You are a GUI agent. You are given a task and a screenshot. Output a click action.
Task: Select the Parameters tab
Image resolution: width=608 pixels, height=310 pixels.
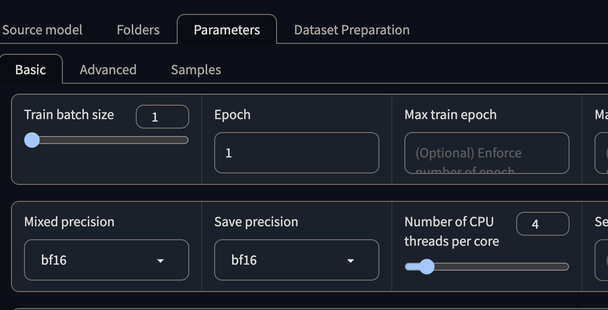point(227,30)
